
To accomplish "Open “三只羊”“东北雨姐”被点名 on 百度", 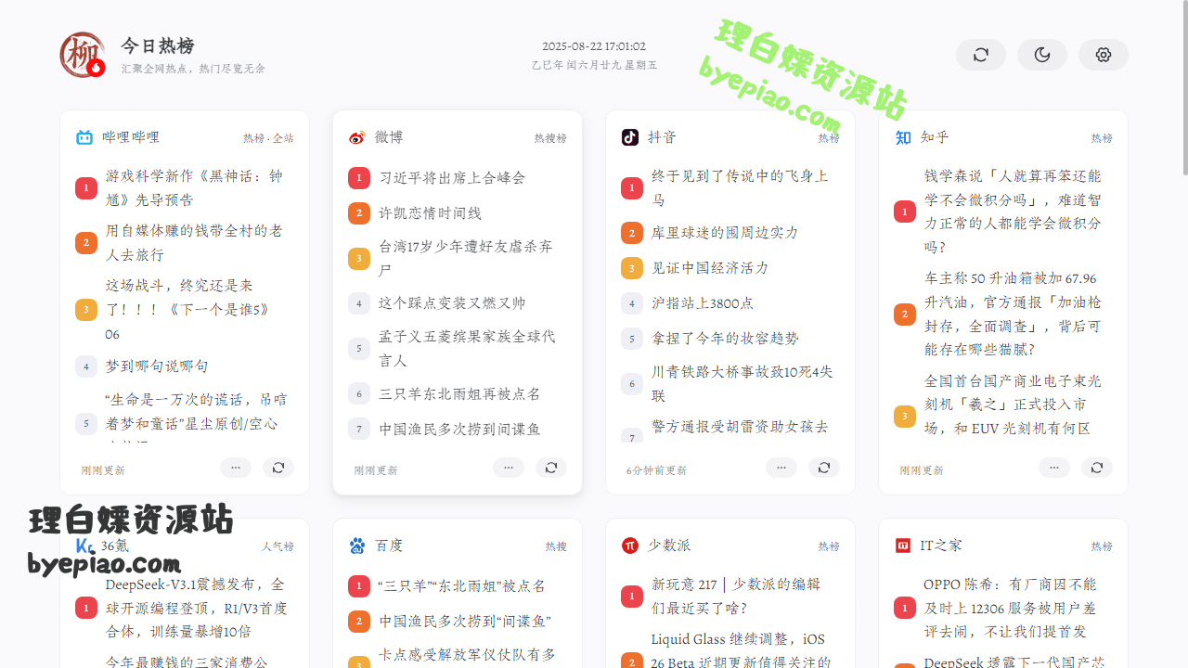I will tap(462, 585).
